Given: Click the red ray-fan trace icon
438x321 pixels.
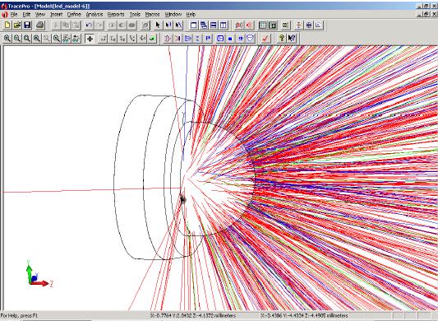Looking at the screenshot, I should (x=249, y=26).
